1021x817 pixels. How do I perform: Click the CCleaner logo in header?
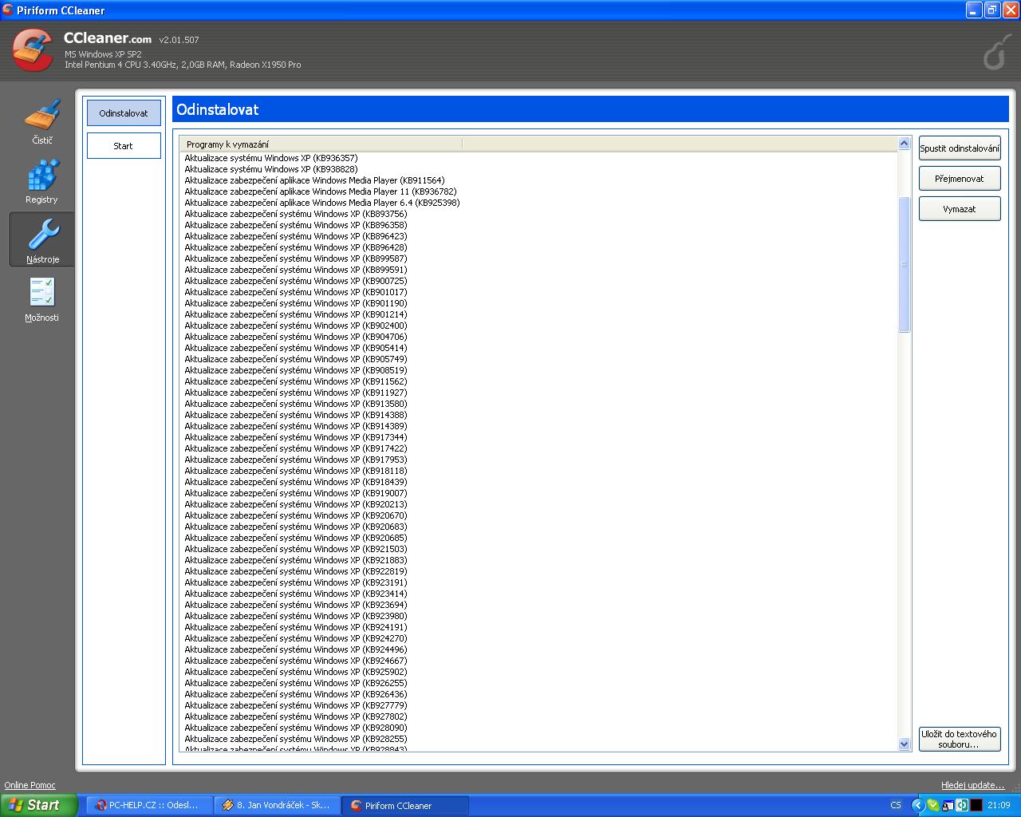(33, 50)
